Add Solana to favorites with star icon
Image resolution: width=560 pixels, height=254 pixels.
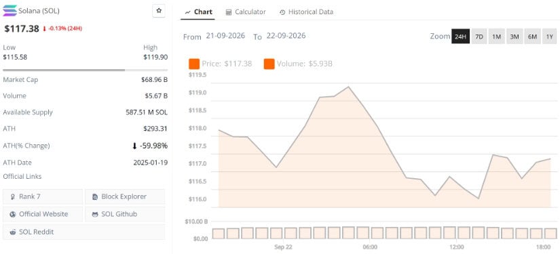tap(159, 11)
